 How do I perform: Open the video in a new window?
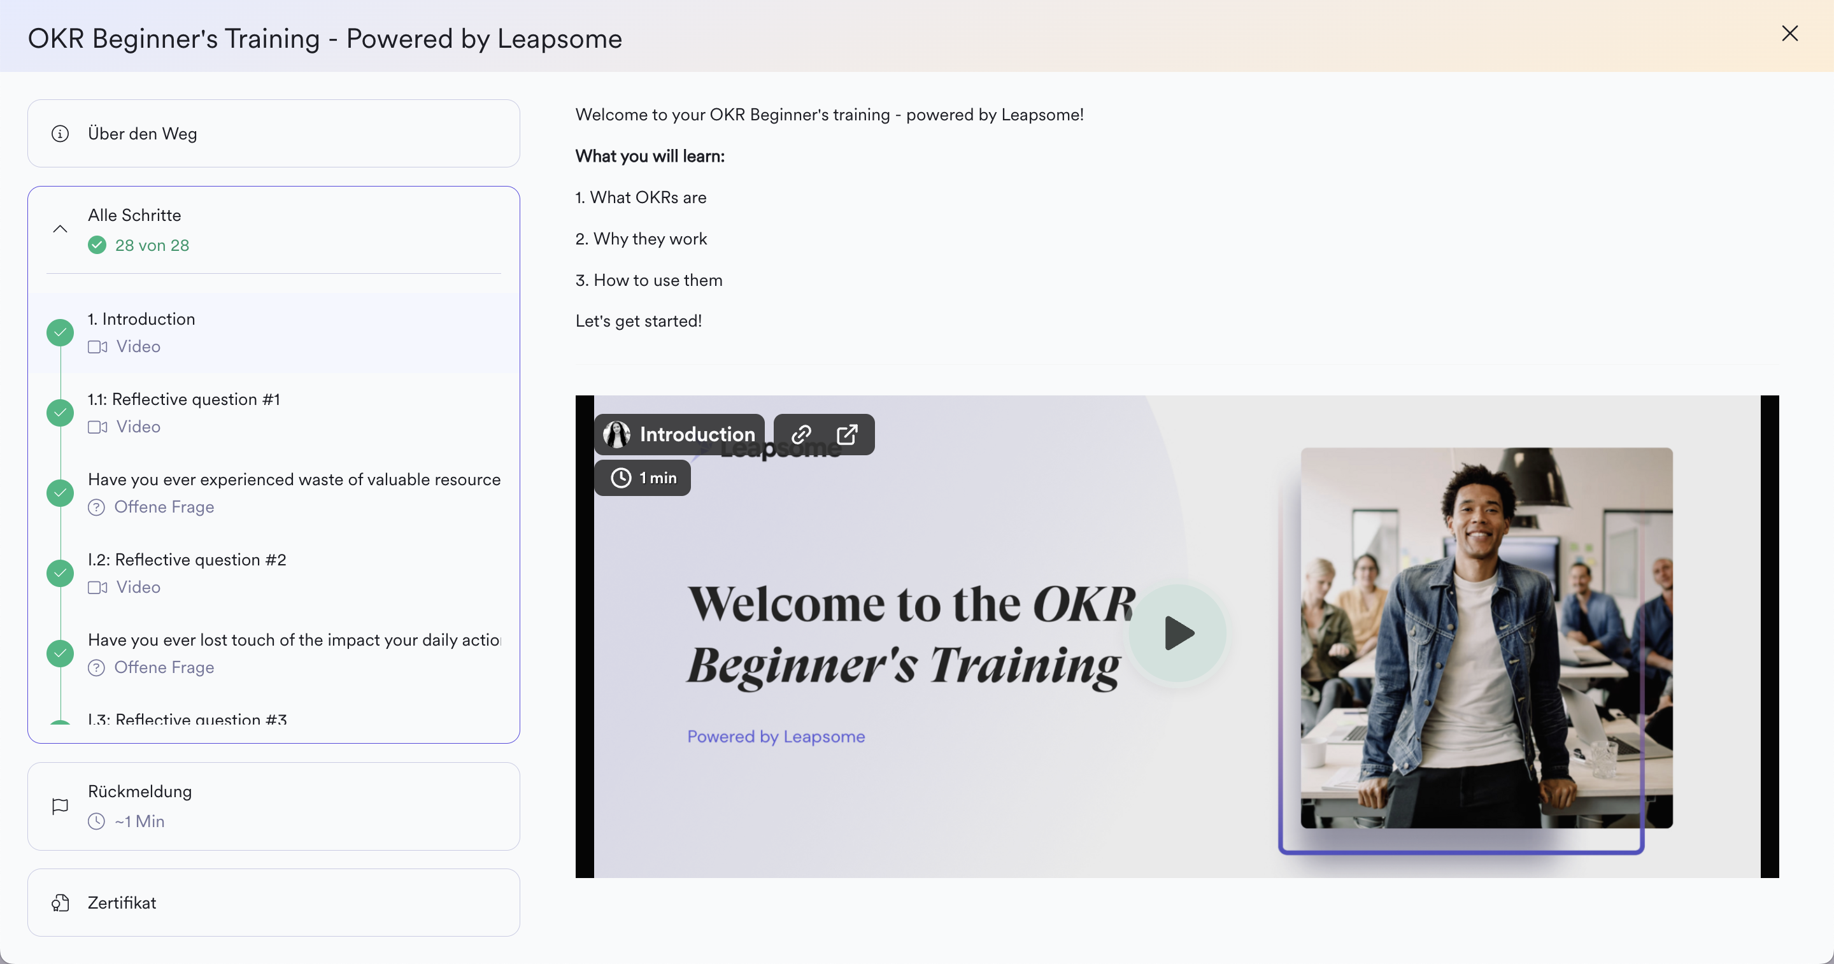point(846,434)
